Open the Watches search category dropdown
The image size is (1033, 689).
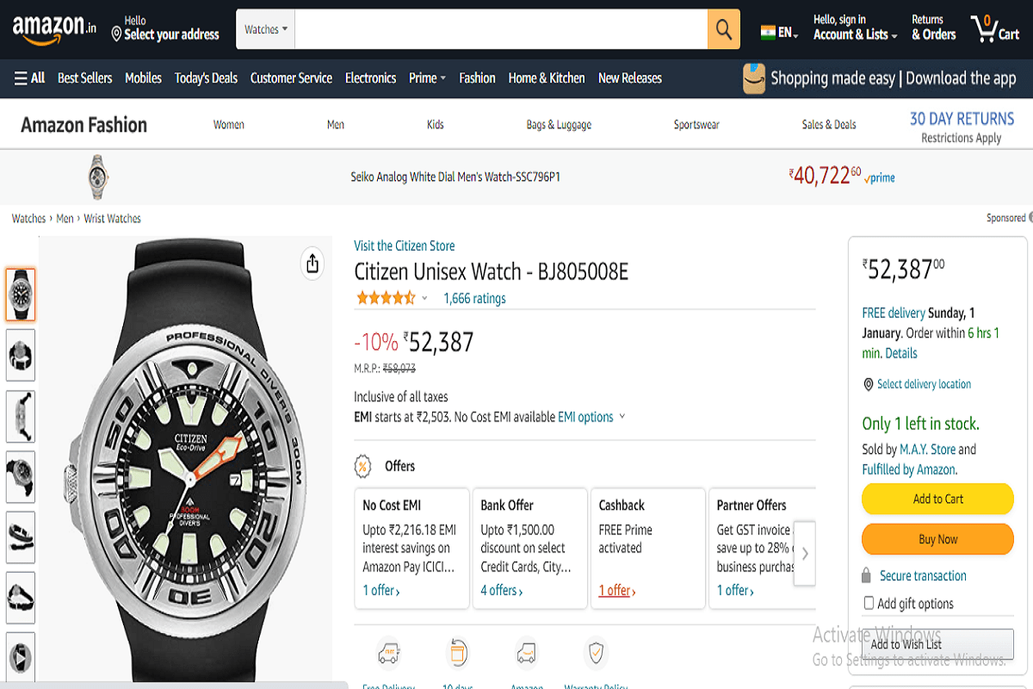point(264,28)
